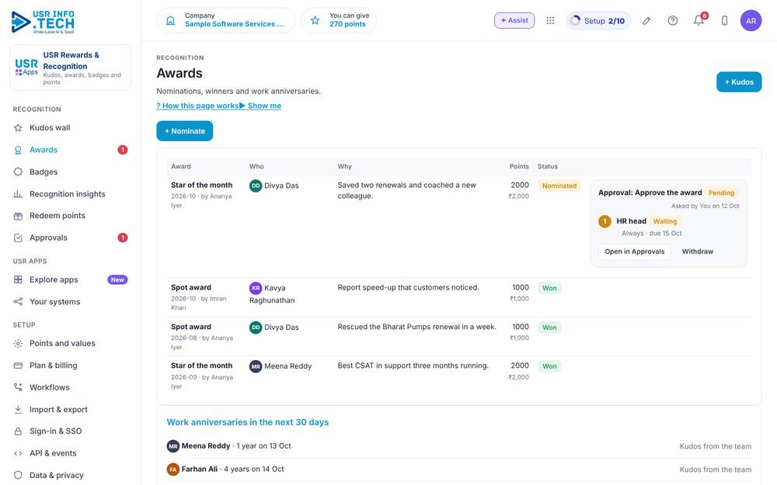The height and width of the screenshot is (485, 777).
Task: Click Kudos from the team for Meena Reddy
Action: click(715, 446)
